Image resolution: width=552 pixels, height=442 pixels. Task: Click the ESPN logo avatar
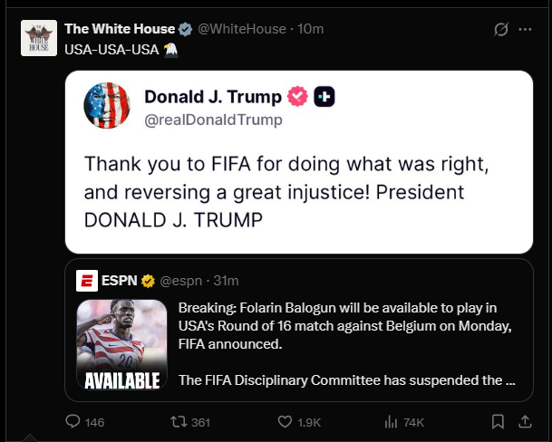[87, 281]
